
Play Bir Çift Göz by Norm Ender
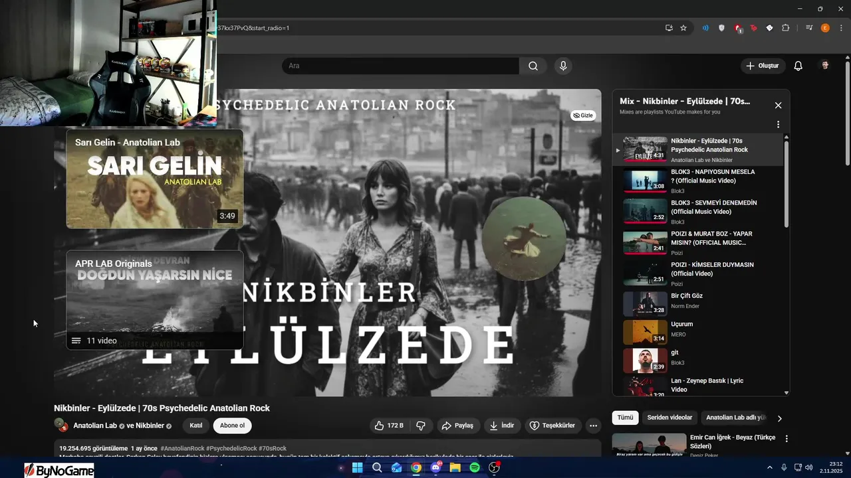click(x=697, y=303)
